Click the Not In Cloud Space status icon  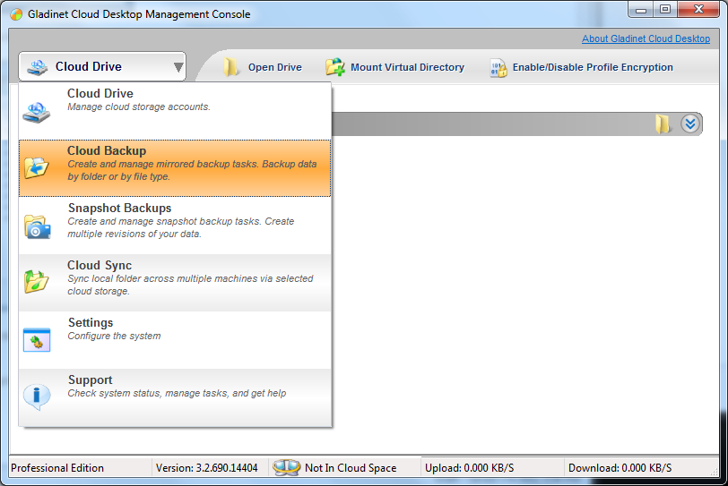click(x=287, y=467)
